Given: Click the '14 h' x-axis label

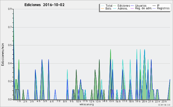Looking at the screenshot, I should coord(105,101).
